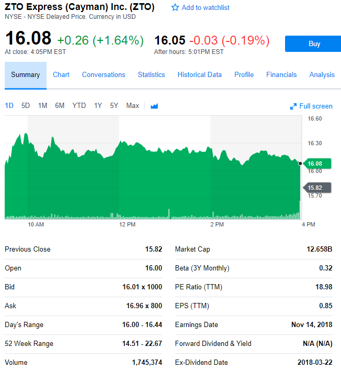Click the 10 AM label on chart axis
The width and height of the screenshot is (341, 369).
click(36, 224)
